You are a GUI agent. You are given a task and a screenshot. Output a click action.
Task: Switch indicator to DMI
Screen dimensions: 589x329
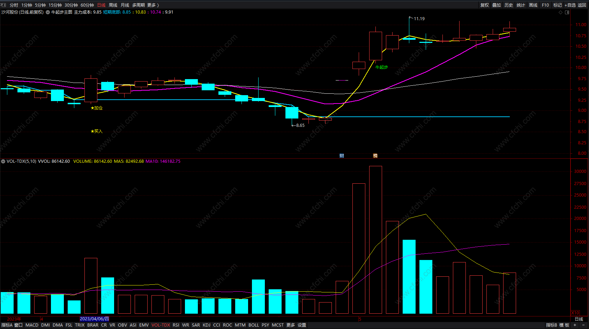point(45,325)
